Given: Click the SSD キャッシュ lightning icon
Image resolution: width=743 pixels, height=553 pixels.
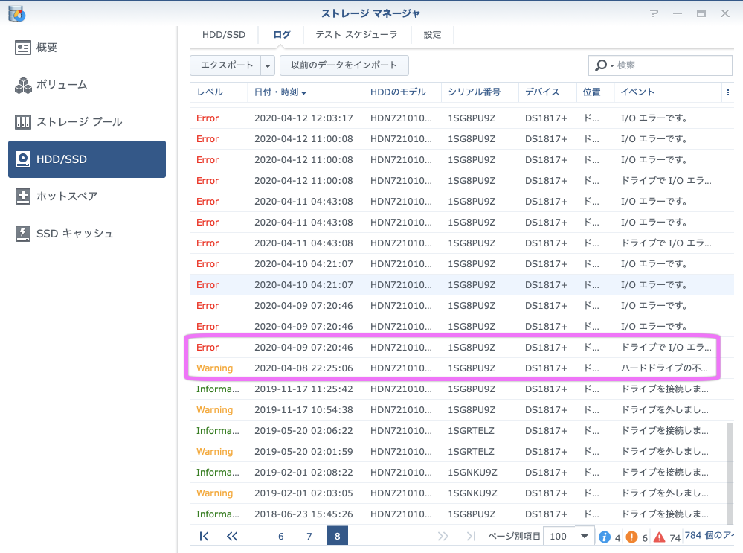Looking at the screenshot, I should click(23, 234).
